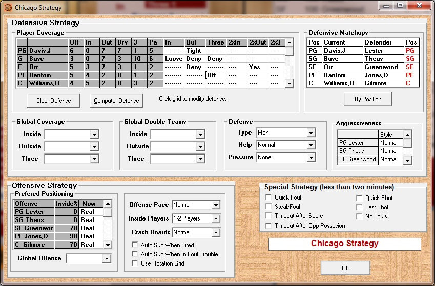The image size is (435, 286).
Task: Click the By Position button
Action: (368, 99)
